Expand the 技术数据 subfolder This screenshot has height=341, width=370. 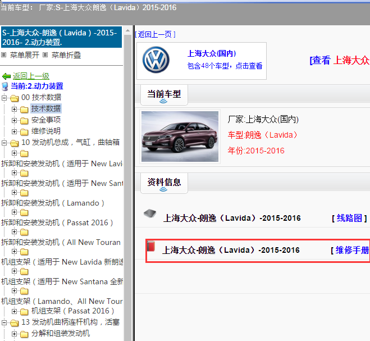[x=14, y=109]
